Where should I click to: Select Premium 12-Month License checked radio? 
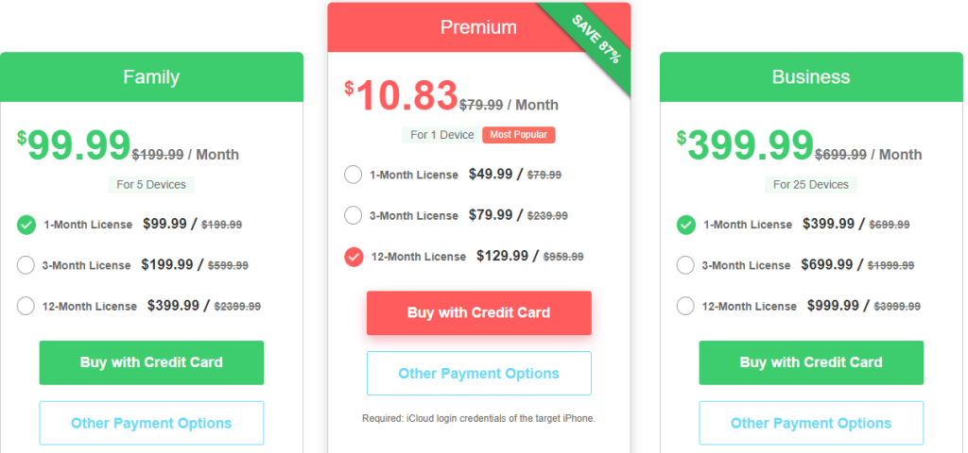(354, 257)
